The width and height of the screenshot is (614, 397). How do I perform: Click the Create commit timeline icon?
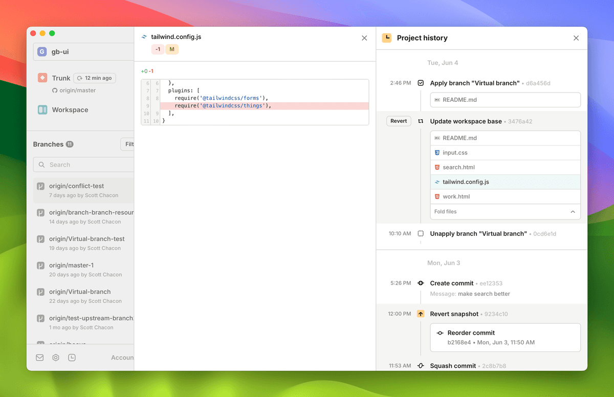pyautogui.click(x=421, y=283)
